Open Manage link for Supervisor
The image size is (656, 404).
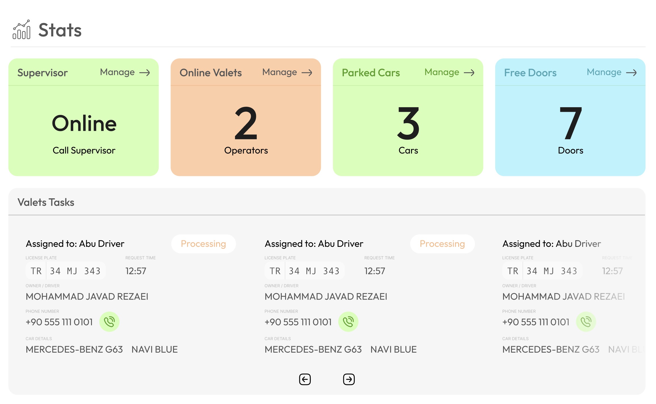(x=117, y=72)
